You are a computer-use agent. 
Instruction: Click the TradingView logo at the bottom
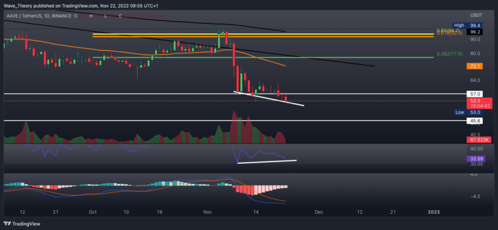coord(22,224)
